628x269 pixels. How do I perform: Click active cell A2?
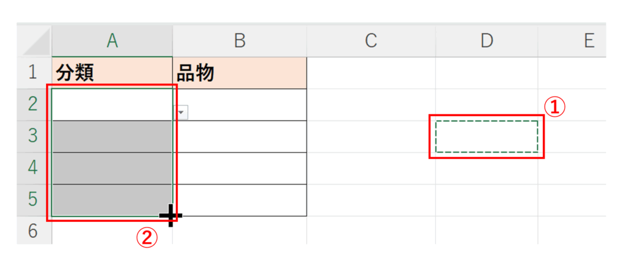click(x=112, y=105)
